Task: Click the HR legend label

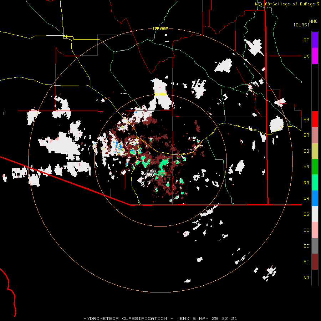Action: click(306, 167)
